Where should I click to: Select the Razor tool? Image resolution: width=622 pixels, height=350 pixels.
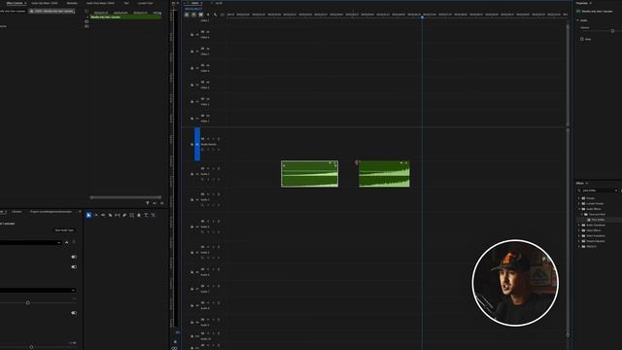[110, 215]
